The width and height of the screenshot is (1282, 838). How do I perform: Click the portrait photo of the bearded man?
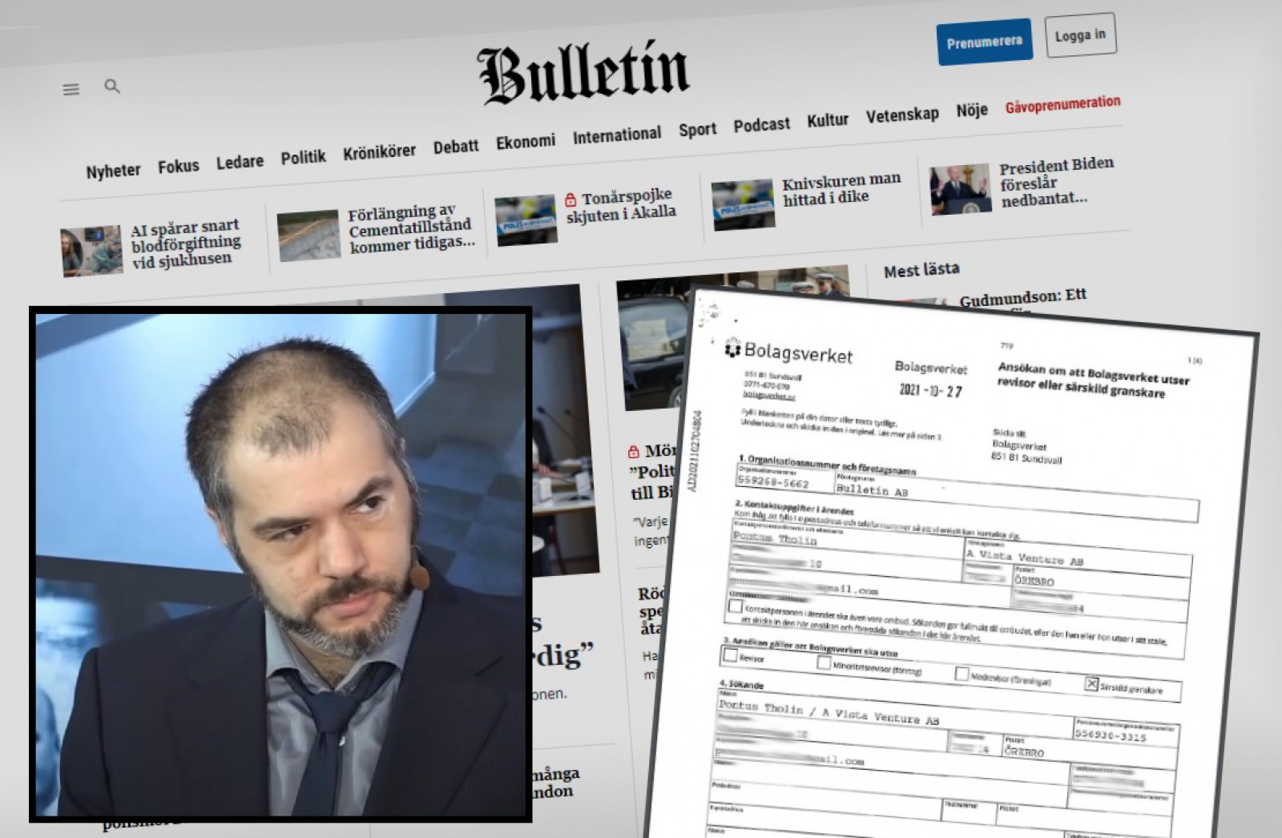tap(280, 564)
